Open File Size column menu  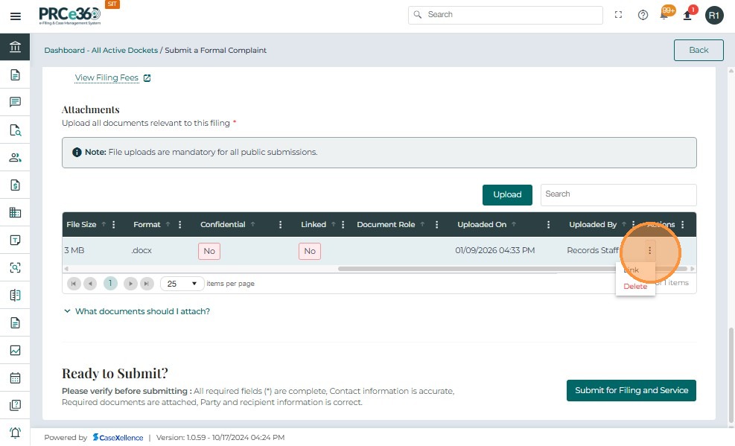(x=113, y=225)
